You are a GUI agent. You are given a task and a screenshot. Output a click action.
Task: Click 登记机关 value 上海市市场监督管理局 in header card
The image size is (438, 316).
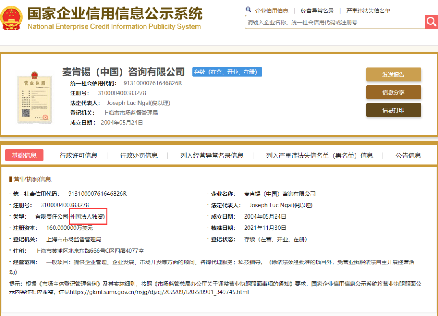click(131, 113)
